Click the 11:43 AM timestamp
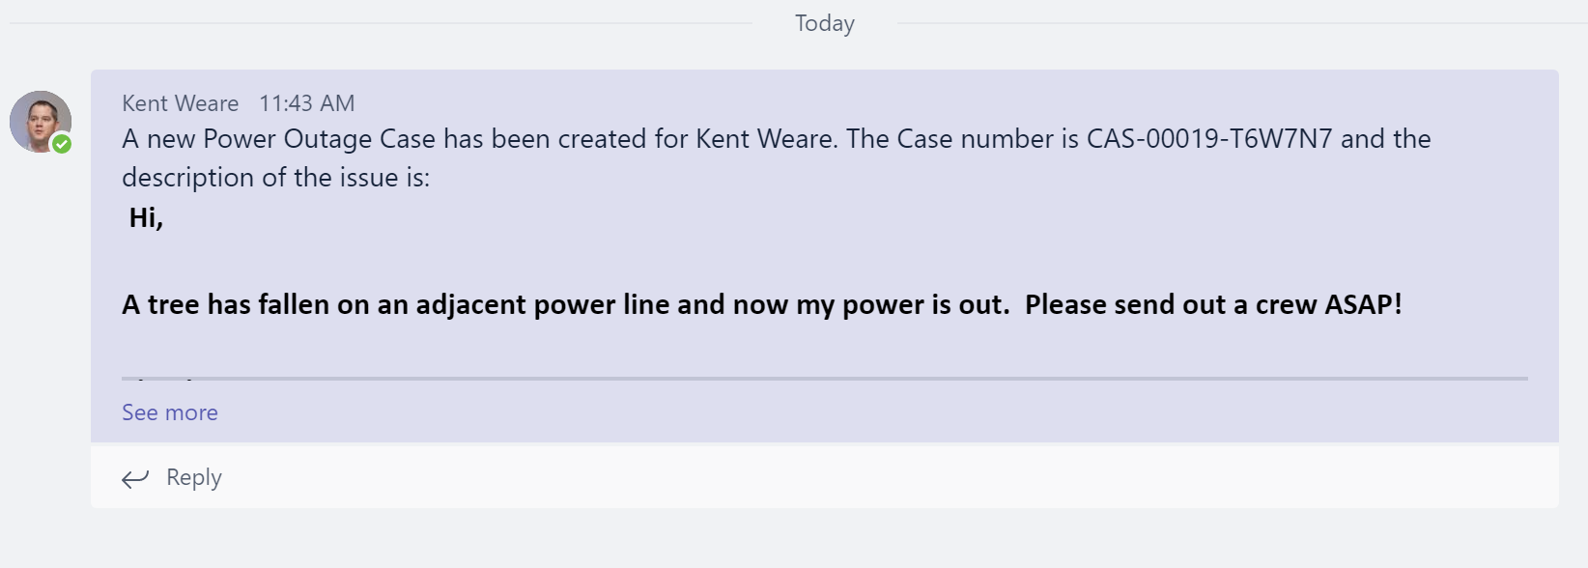 307,103
